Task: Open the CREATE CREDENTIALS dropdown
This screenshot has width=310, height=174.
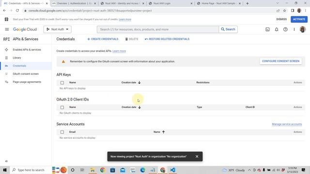Action: [103, 39]
